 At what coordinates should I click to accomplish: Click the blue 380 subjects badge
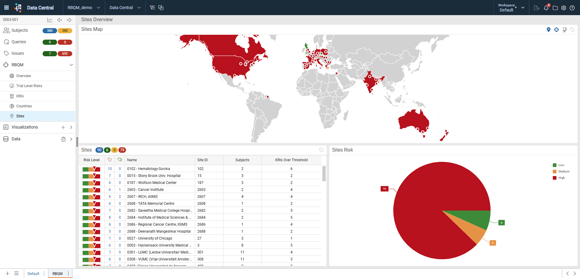tap(50, 31)
